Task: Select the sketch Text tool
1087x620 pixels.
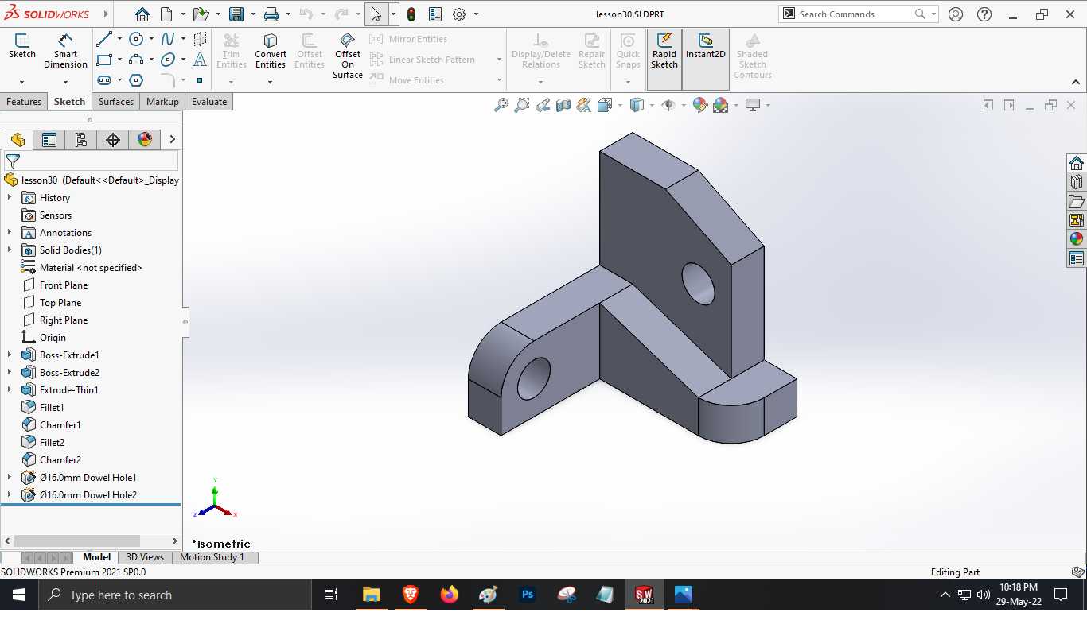Action: click(200, 60)
